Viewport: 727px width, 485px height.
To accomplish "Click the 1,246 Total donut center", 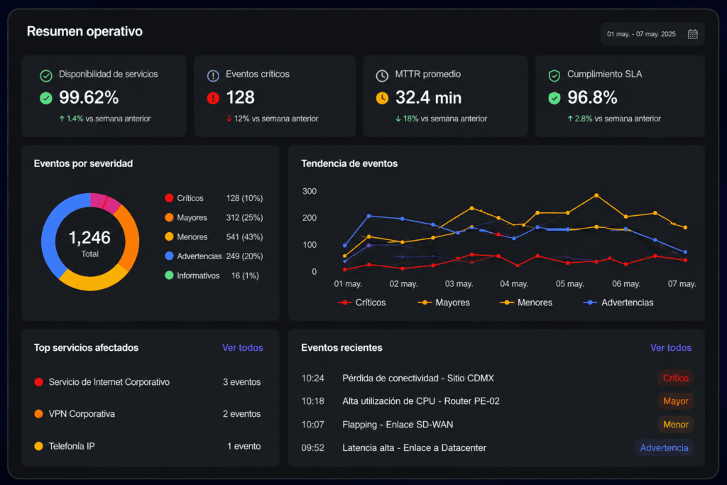I will point(90,243).
